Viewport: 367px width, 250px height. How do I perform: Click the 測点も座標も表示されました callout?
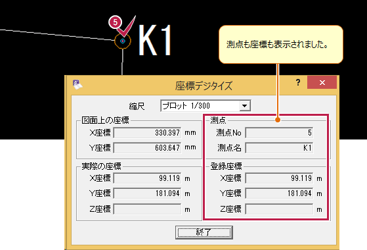pyautogui.click(x=281, y=44)
